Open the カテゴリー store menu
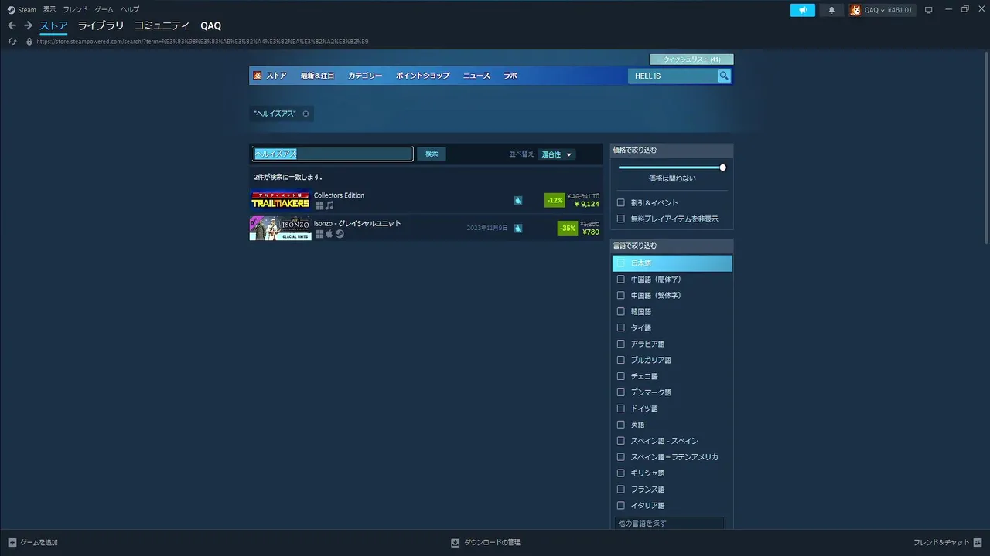Image resolution: width=990 pixels, height=556 pixels. [x=365, y=76]
